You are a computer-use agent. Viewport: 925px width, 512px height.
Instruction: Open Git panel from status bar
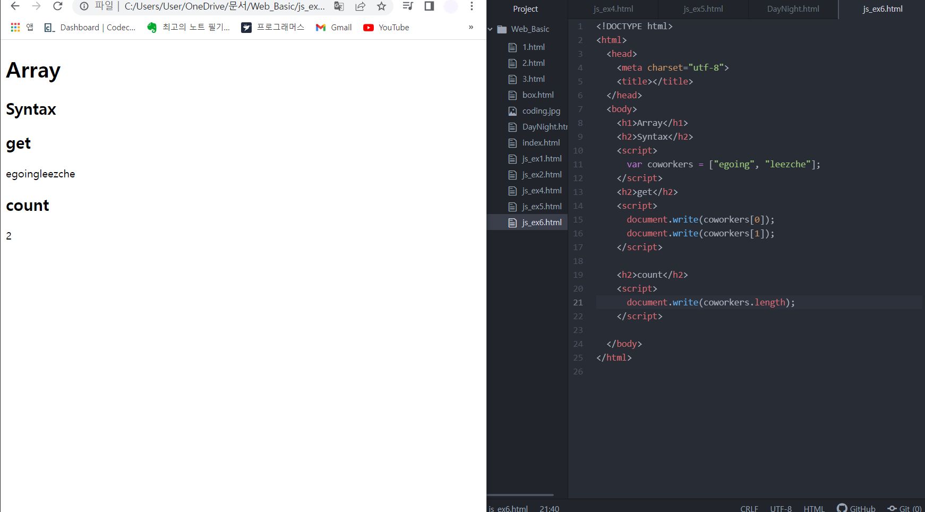click(905, 508)
